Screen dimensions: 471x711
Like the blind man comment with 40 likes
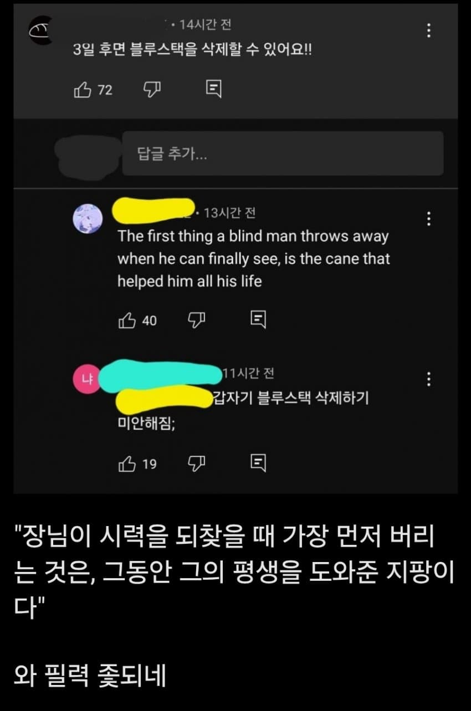click(127, 320)
